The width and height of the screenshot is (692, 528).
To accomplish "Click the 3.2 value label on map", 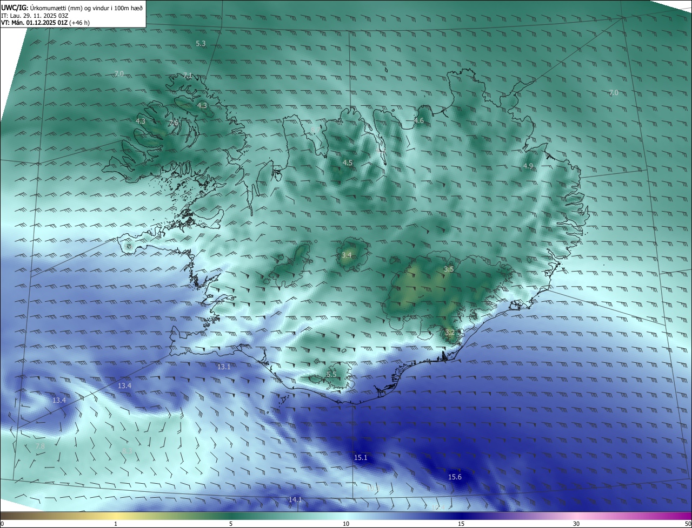I will coord(449,332).
